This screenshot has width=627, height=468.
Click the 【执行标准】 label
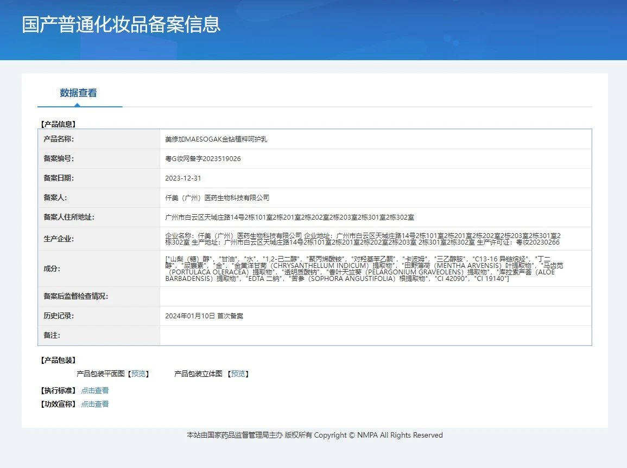59,390
